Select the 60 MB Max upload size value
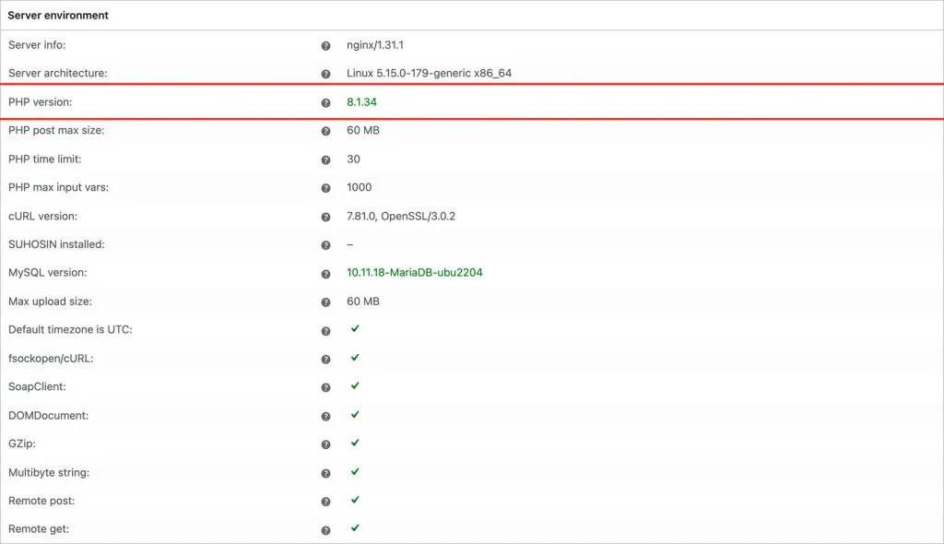 [x=363, y=302]
